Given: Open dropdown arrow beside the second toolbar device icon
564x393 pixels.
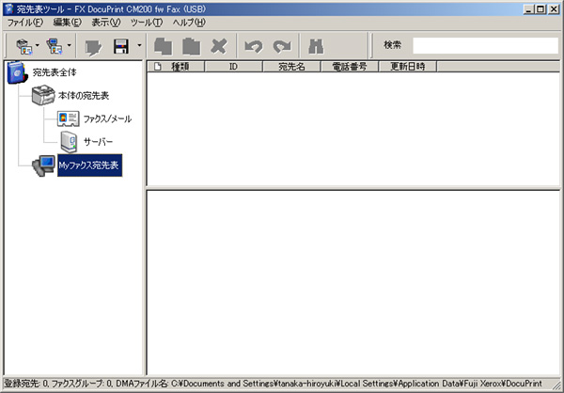Looking at the screenshot, I should (x=70, y=44).
